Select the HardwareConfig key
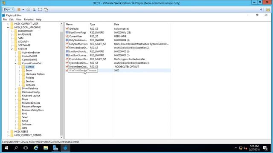The height and width of the screenshot is (153, 273). (x=31, y=92)
